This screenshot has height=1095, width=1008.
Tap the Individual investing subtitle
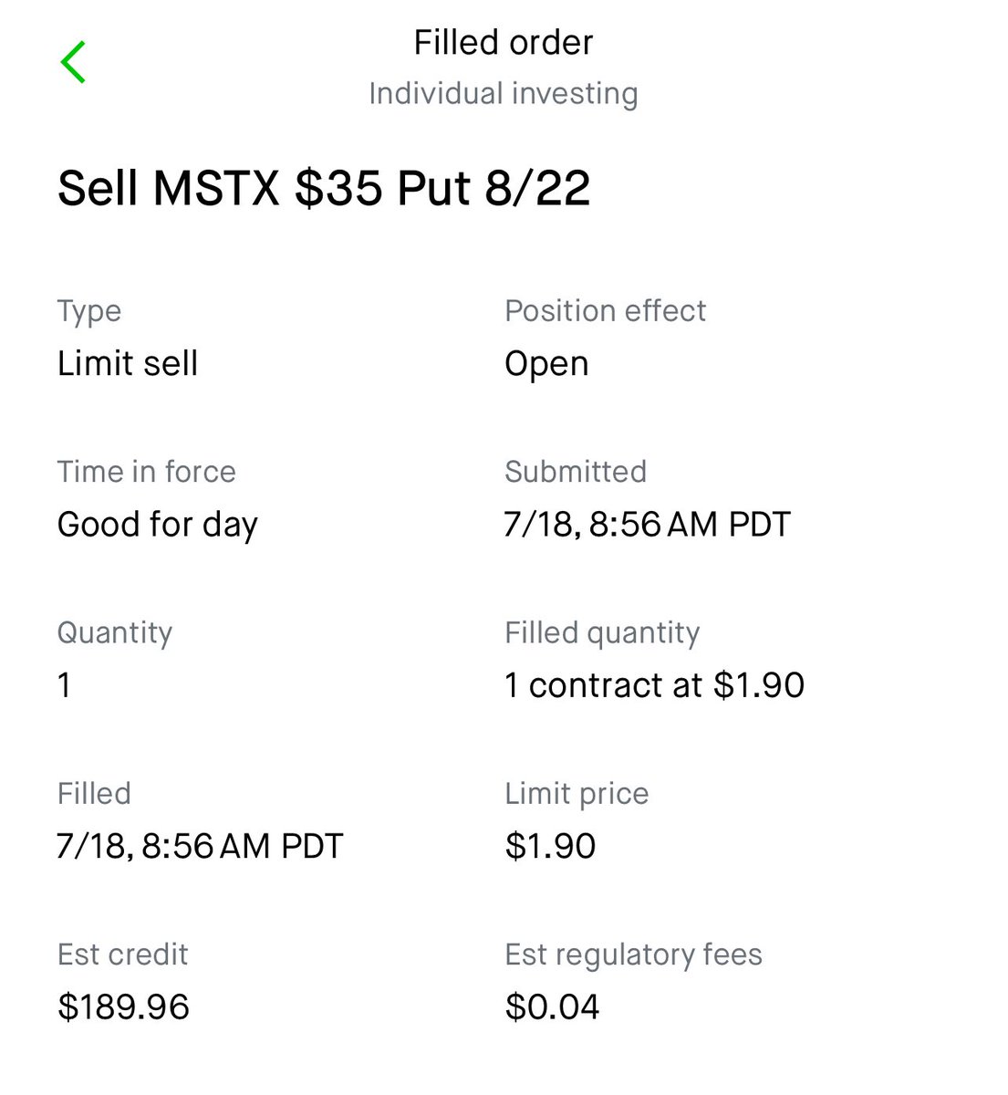click(x=504, y=93)
